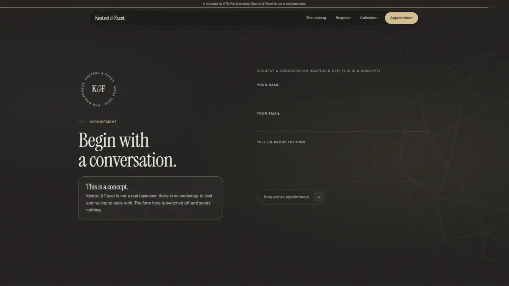
Task: Click the circular K&F badge emblem
Action: click(x=98, y=89)
